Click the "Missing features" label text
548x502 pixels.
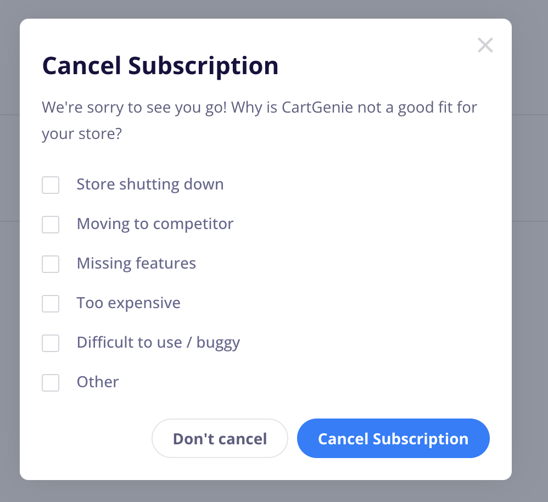tap(136, 263)
